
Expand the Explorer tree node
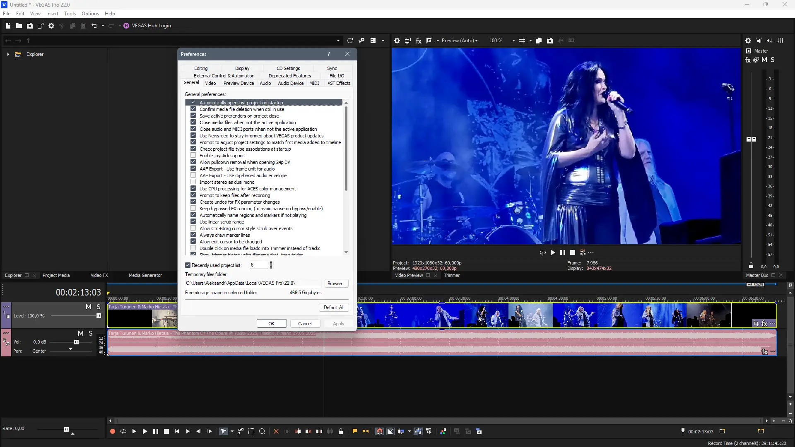[x=8, y=54]
